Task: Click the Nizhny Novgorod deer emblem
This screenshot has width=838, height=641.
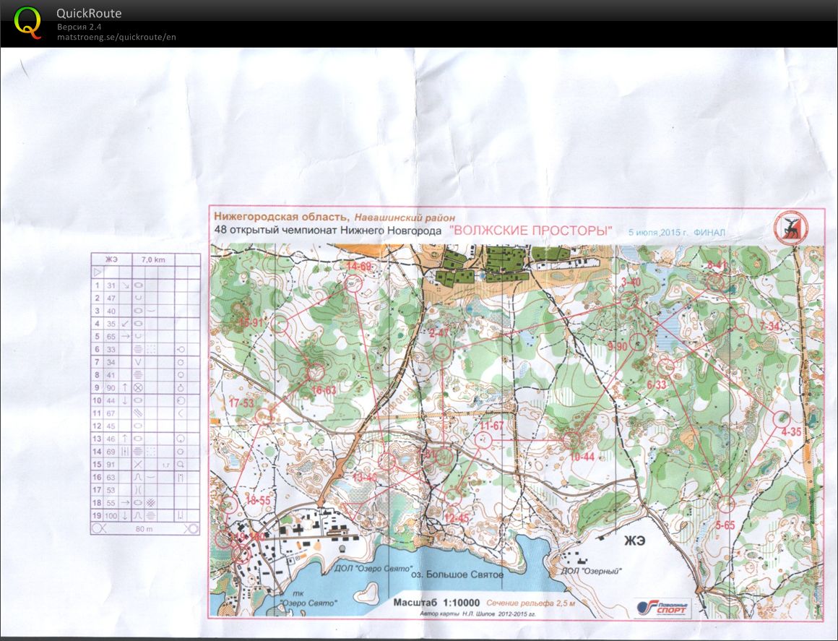Action: pyautogui.click(x=790, y=228)
